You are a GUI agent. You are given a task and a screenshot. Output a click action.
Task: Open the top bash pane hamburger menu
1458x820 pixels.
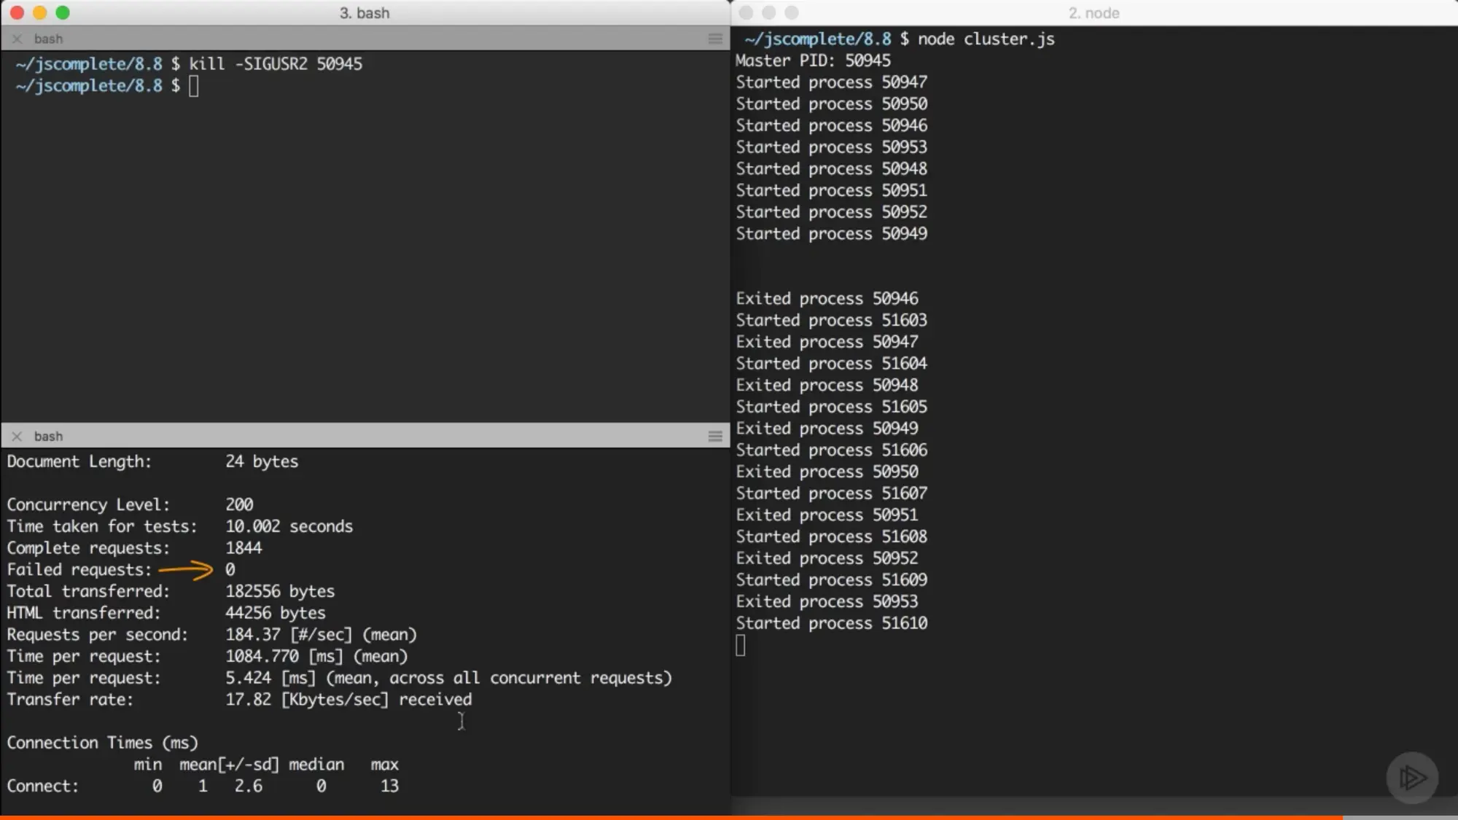[714, 39]
